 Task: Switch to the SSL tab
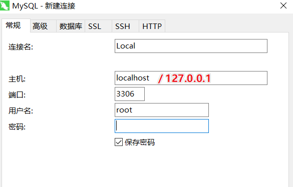98,26
